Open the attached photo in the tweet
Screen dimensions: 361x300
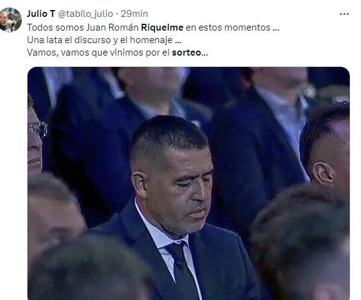click(189, 183)
